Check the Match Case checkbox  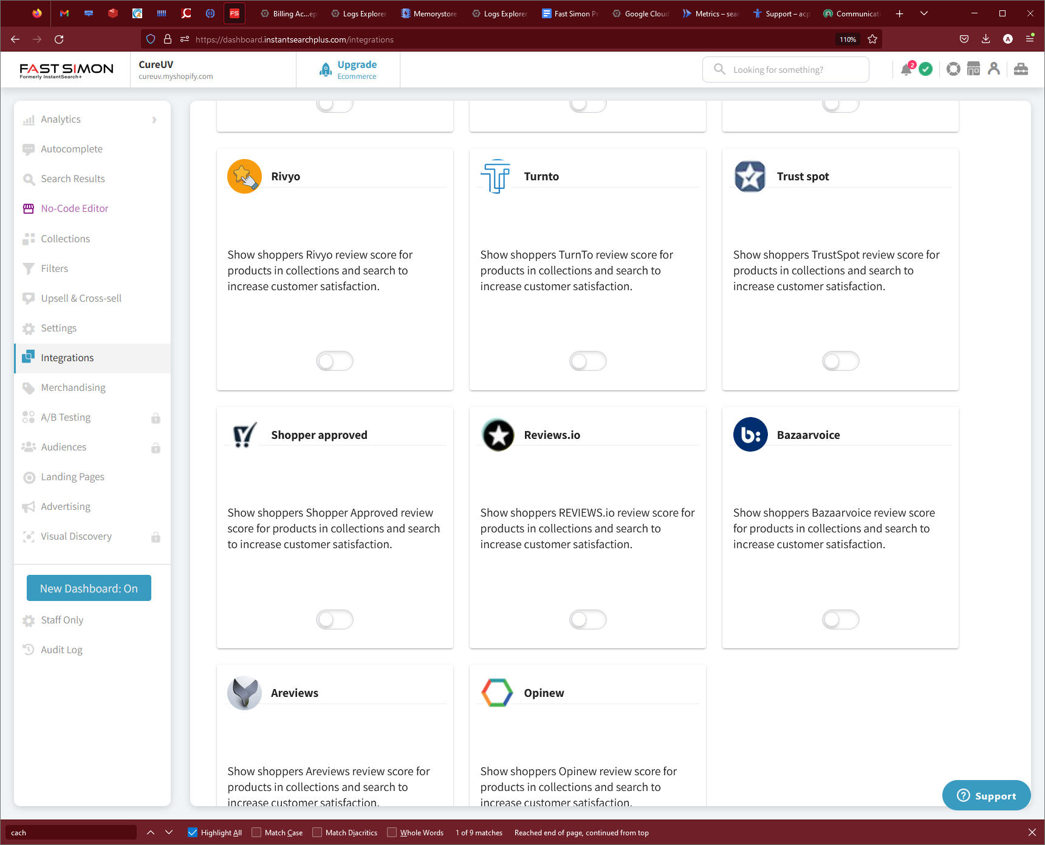point(256,832)
